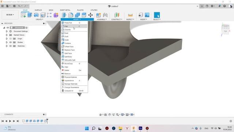The width and height of the screenshot is (234, 132).
Task: Switch to the SHEET METAL tab
Action: (65, 10)
